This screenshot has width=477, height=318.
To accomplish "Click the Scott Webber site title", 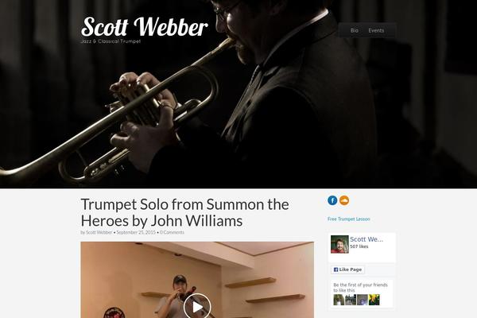I will [x=144, y=27].
